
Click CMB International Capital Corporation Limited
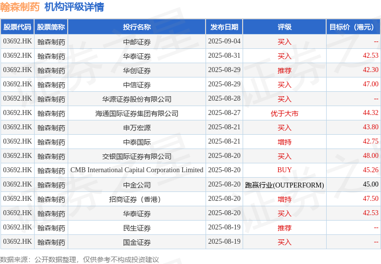click(137, 170)
